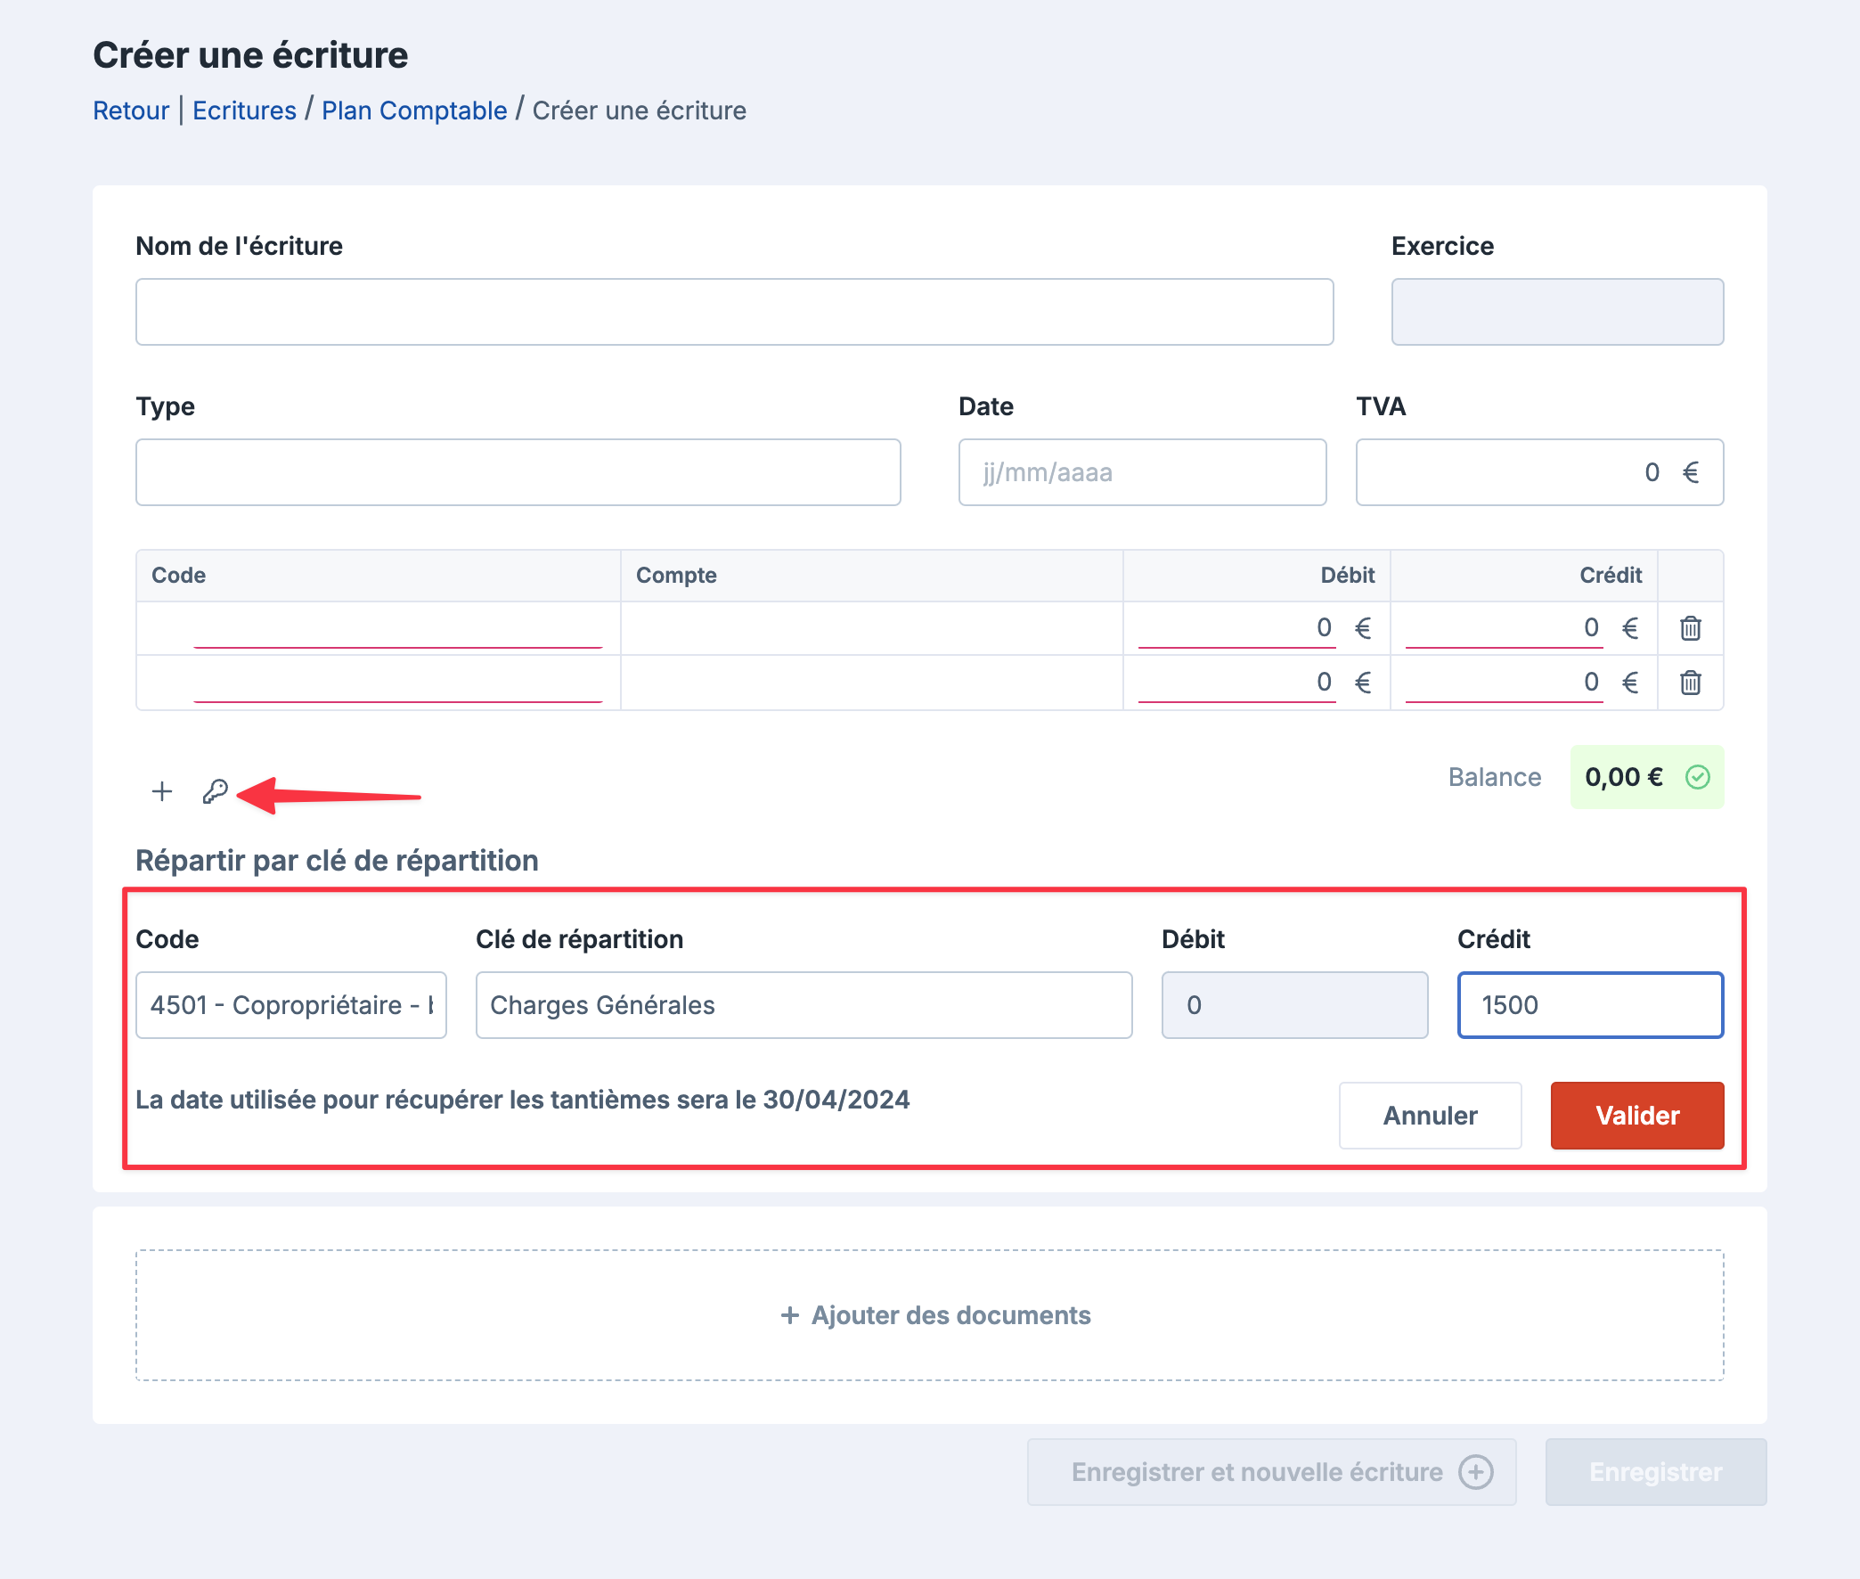The height and width of the screenshot is (1579, 1860).
Task: Click the Enregistrer button
Action: pyautogui.click(x=1655, y=1472)
